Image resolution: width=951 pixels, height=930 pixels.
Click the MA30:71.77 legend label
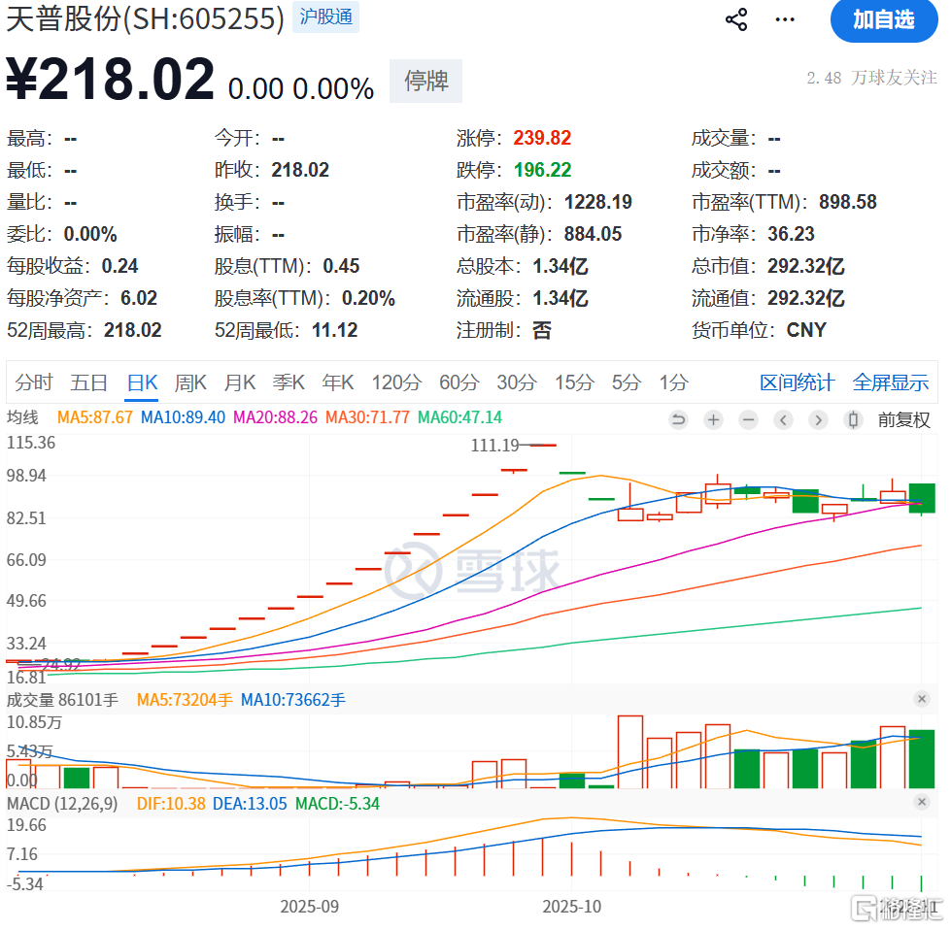367,417
